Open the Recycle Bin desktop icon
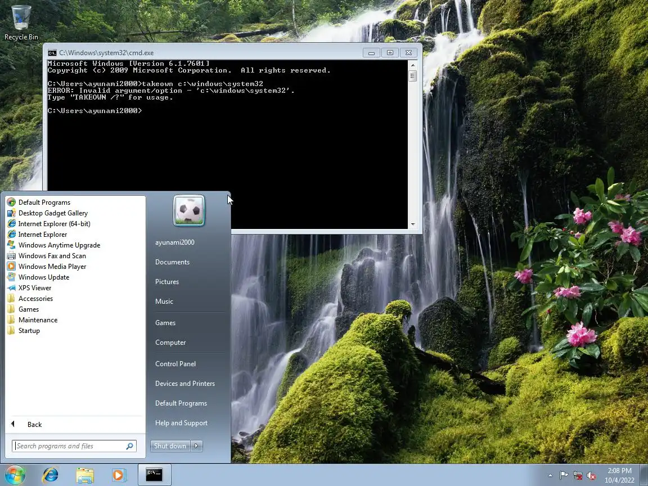648x486 pixels. tap(21, 22)
